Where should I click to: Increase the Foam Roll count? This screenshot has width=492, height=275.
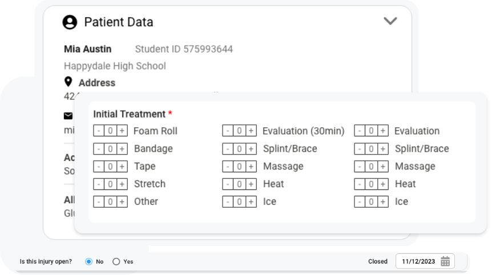click(122, 131)
